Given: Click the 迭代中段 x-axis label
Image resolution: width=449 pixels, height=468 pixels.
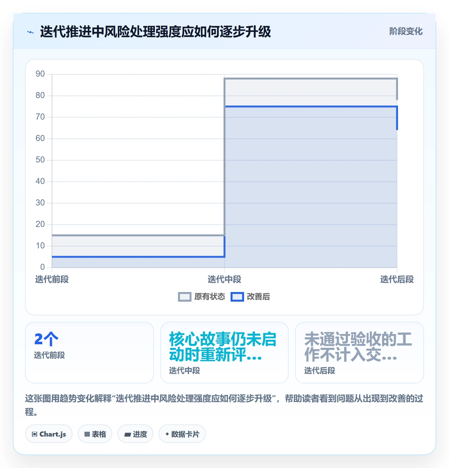Looking at the screenshot, I should (224, 280).
